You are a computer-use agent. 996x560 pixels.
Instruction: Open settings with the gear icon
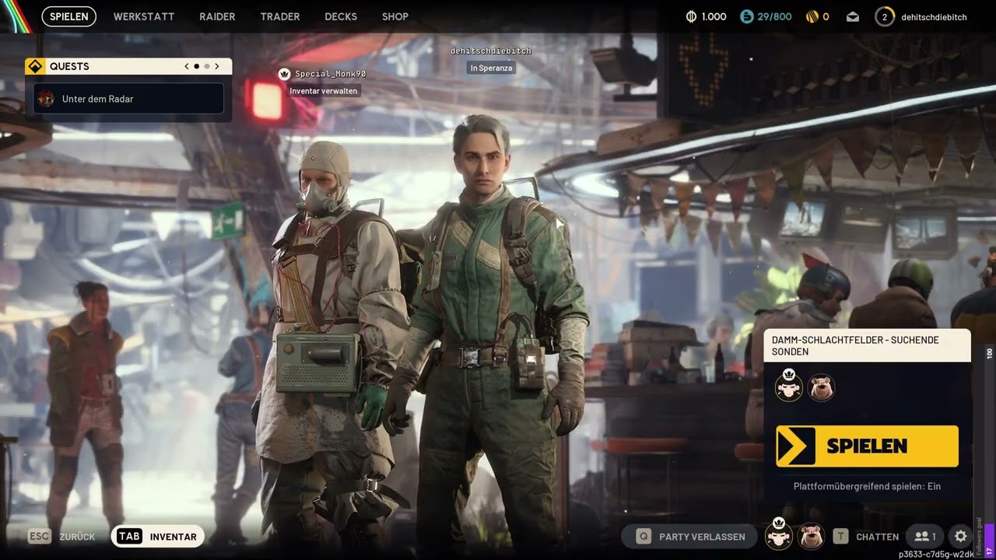tap(961, 537)
